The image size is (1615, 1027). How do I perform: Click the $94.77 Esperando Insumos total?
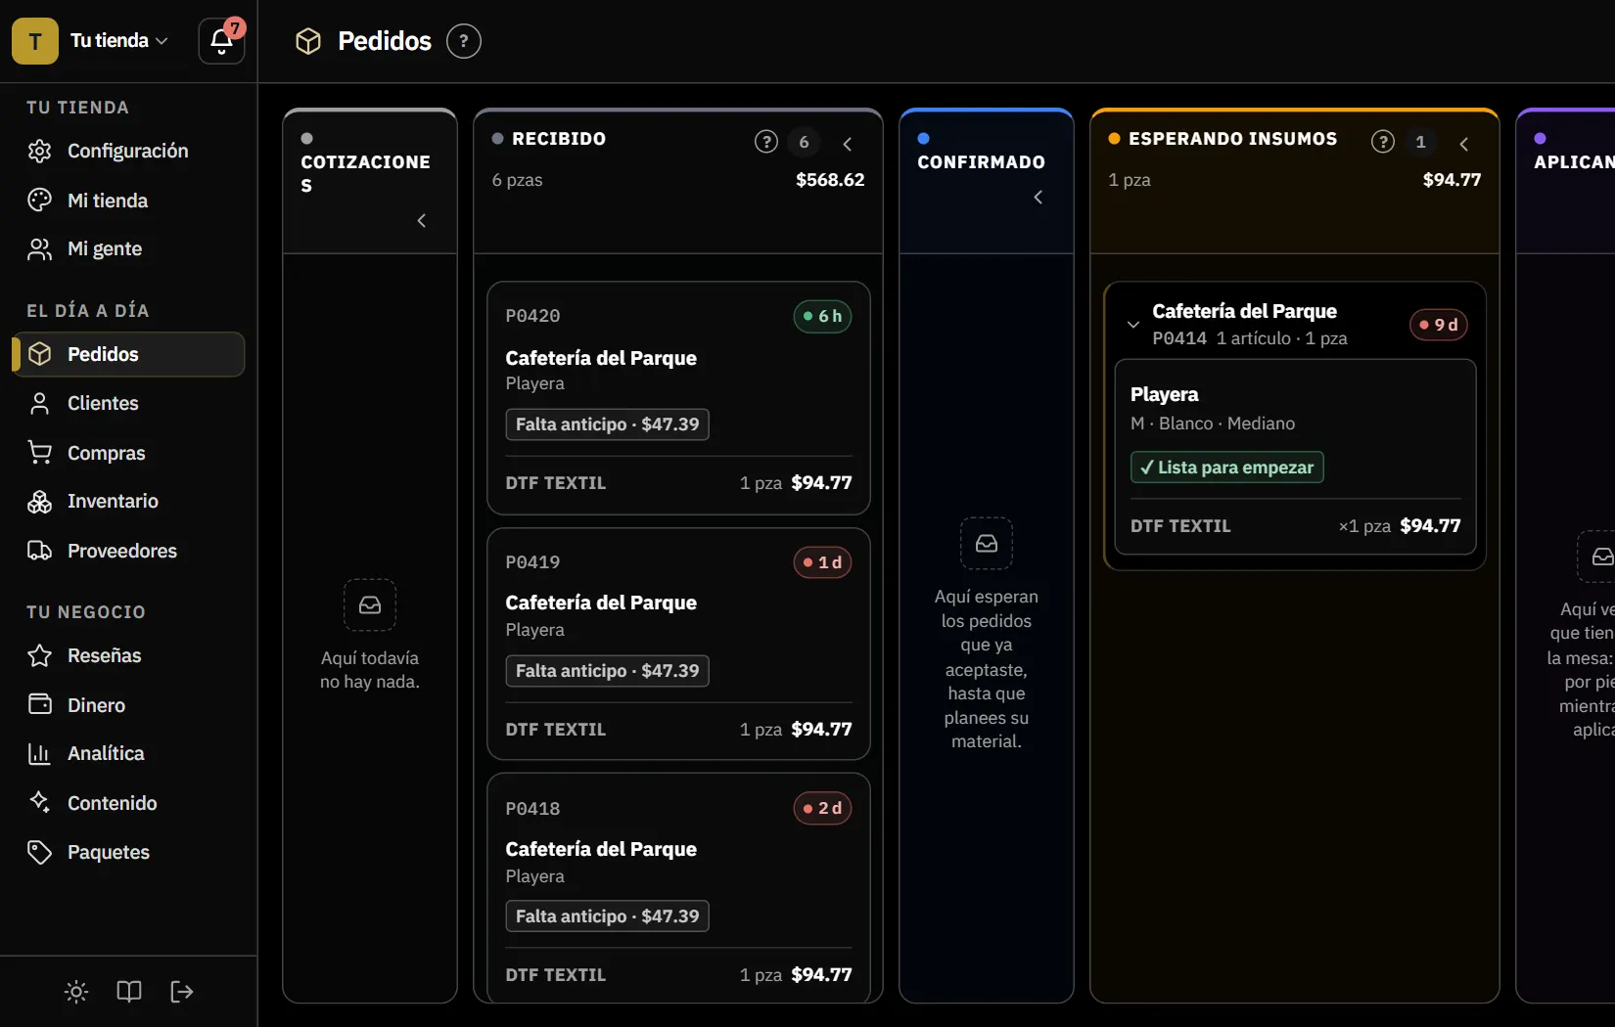(1452, 180)
